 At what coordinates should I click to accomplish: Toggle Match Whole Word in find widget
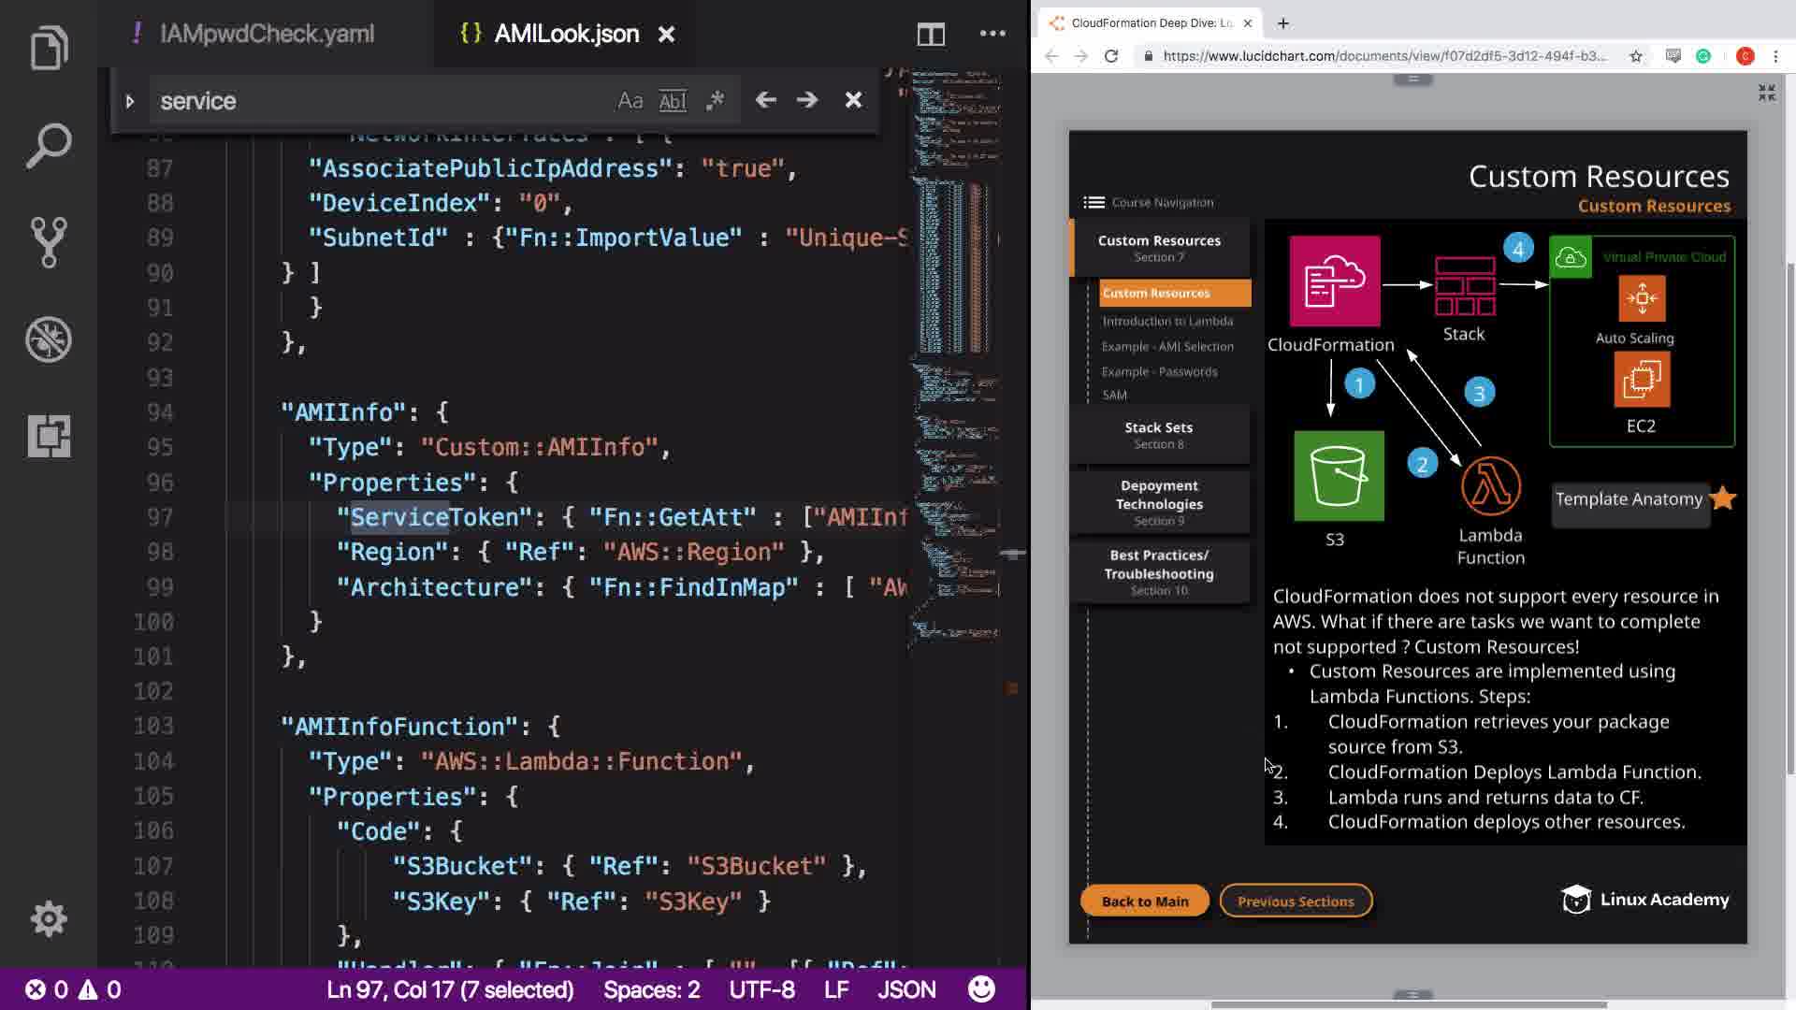[673, 101]
